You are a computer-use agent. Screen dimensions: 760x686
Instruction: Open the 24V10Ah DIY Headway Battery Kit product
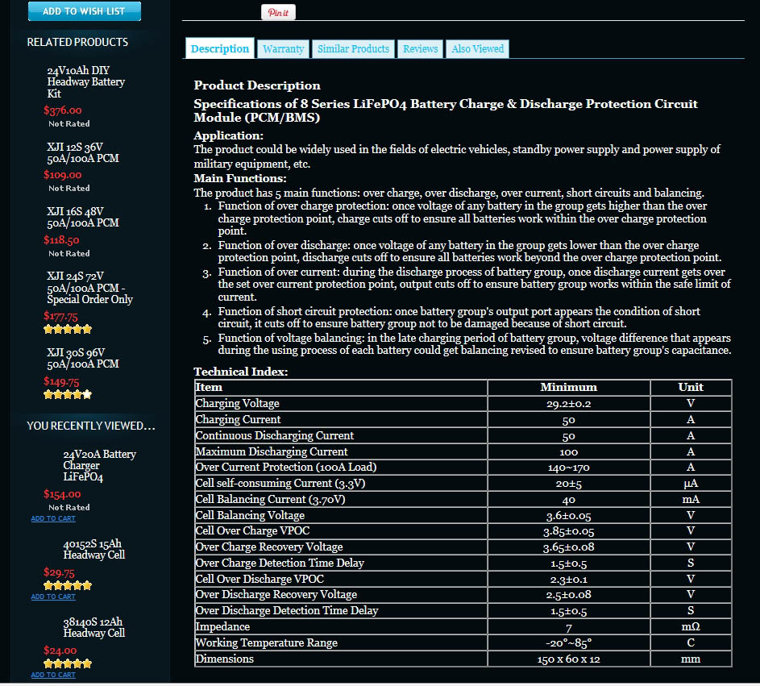tap(85, 82)
